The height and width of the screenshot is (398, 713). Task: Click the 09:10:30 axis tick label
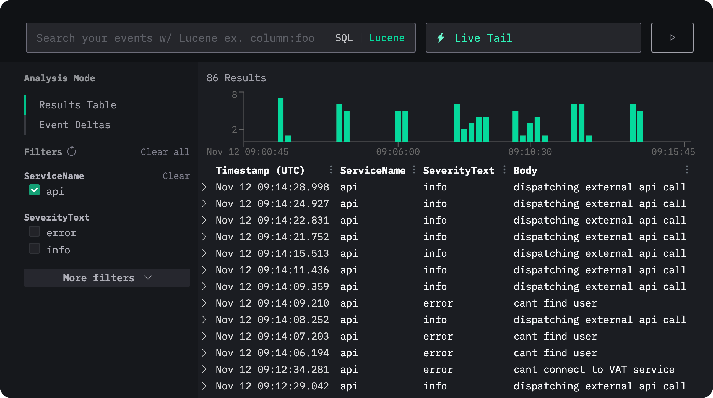click(x=530, y=151)
